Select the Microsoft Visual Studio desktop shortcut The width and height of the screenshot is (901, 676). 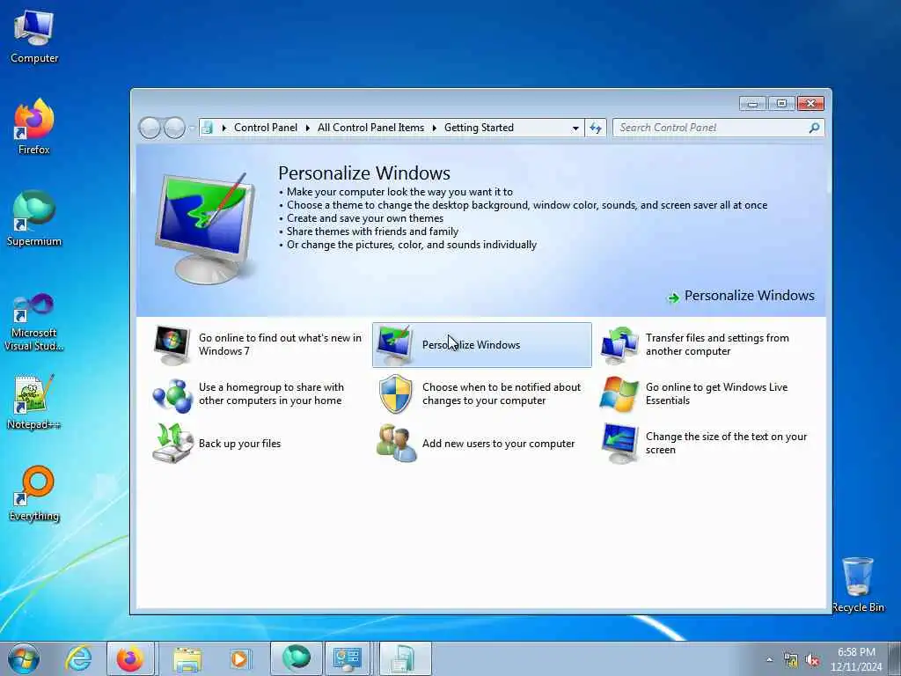(x=34, y=322)
